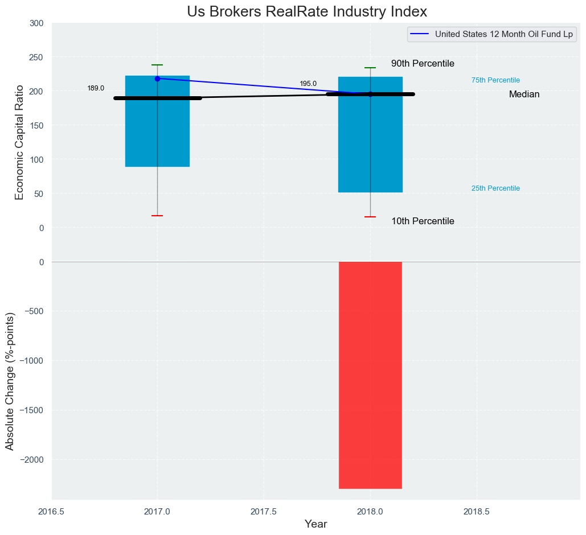The image size is (586, 535).
Task: Select the '75th Percentile' annotation
Action: click(495, 80)
